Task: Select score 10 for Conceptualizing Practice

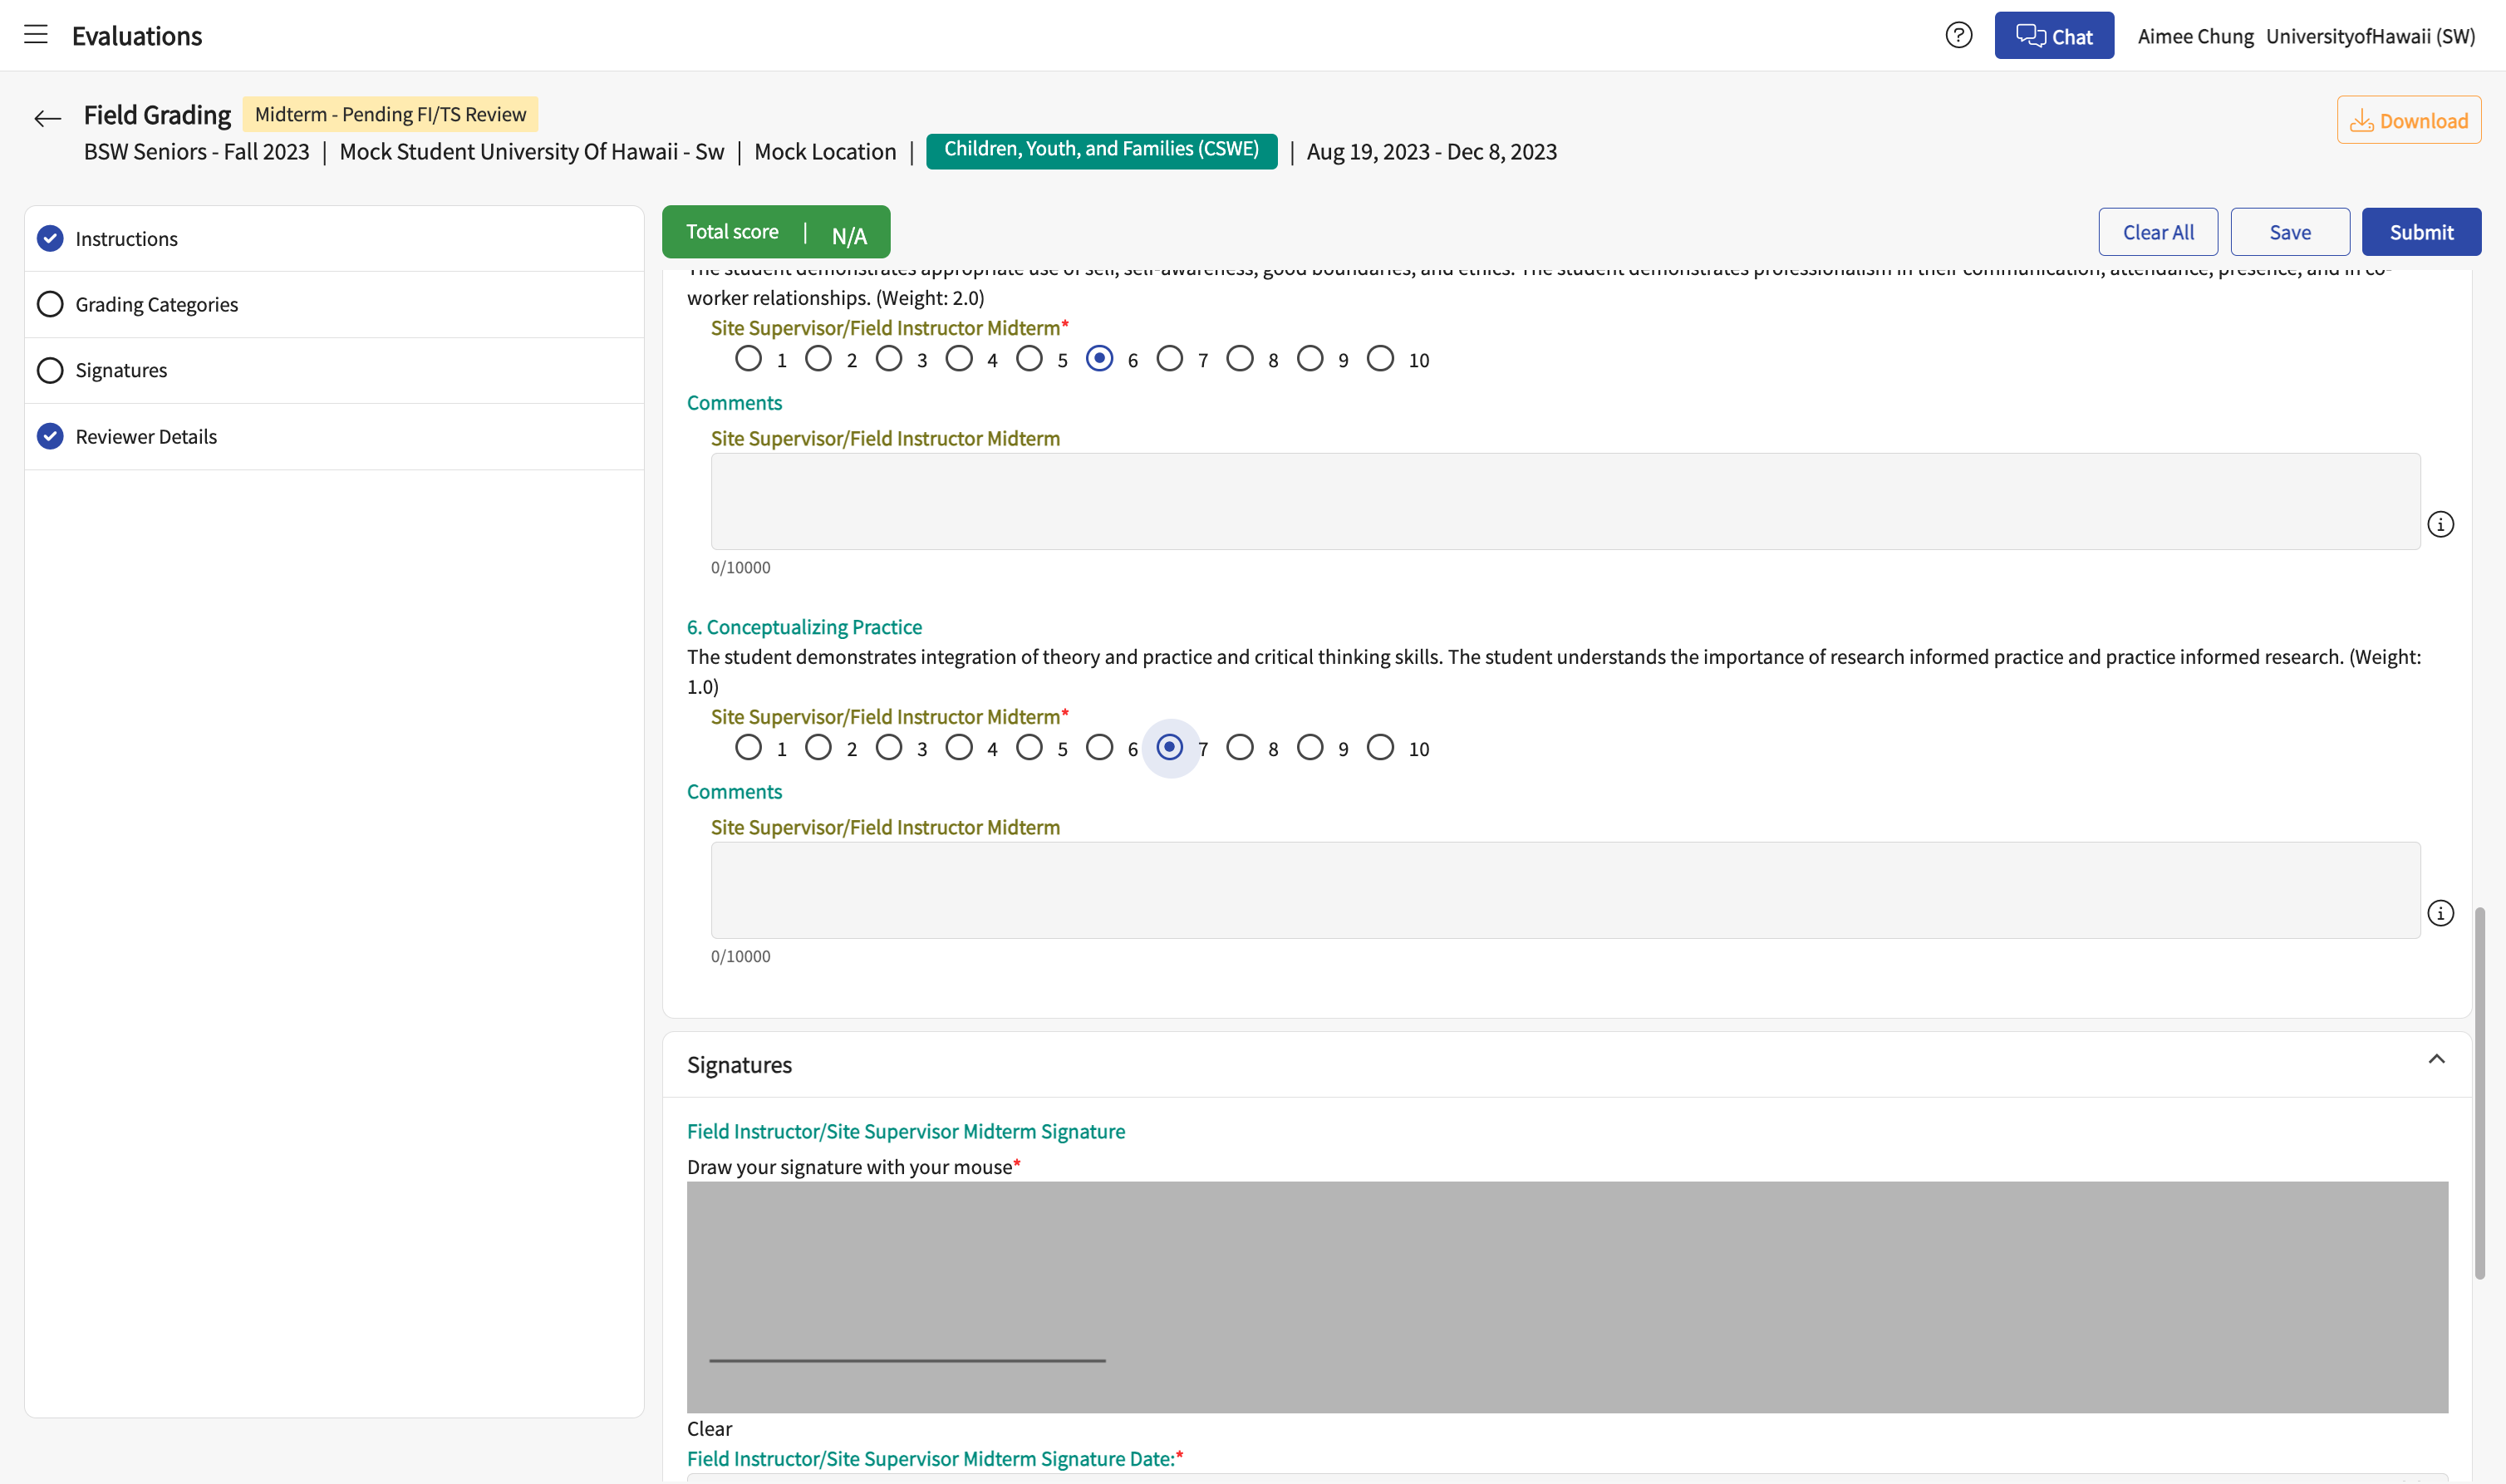Action: 1380,748
